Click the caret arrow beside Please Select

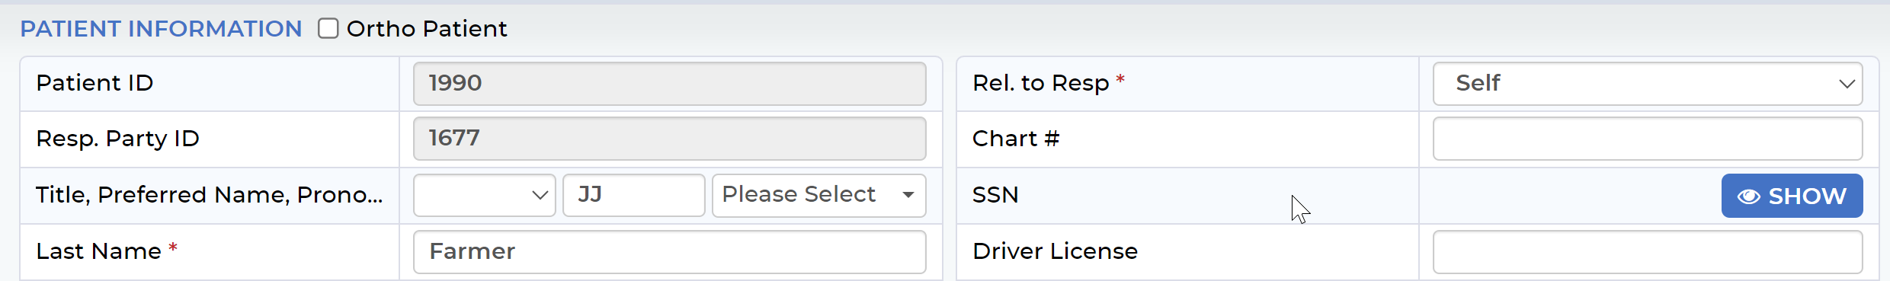pyautogui.click(x=908, y=195)
